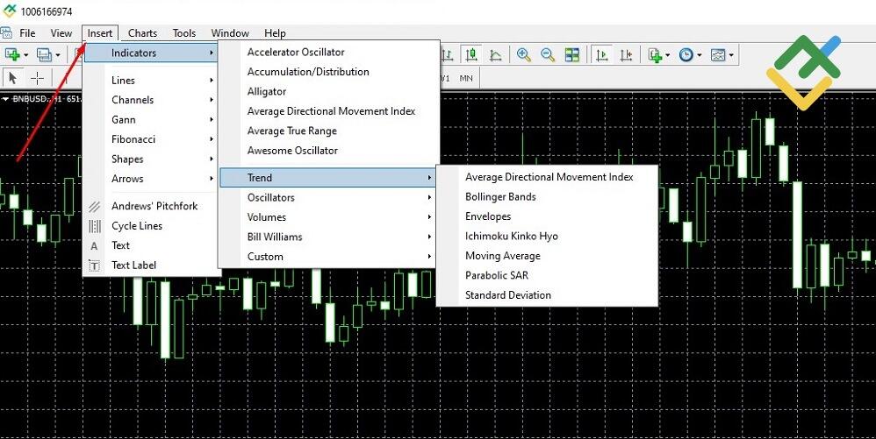This screenshot has width=876, height=439.
Task: Click the Zoom In magnifier
Action: (x=523, y=54)
